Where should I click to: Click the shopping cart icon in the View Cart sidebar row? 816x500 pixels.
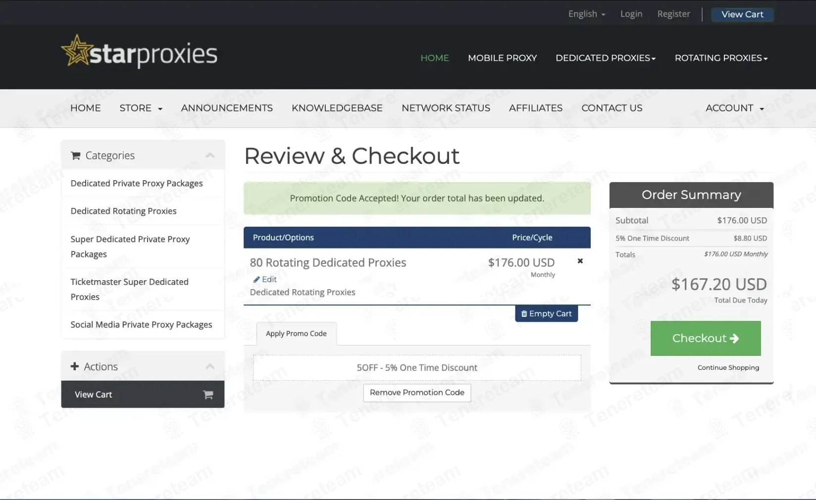point(208,395)
